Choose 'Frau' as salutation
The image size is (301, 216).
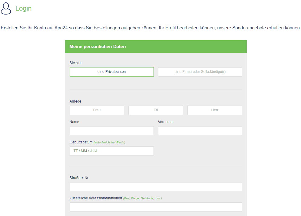(x=97, y=110)
